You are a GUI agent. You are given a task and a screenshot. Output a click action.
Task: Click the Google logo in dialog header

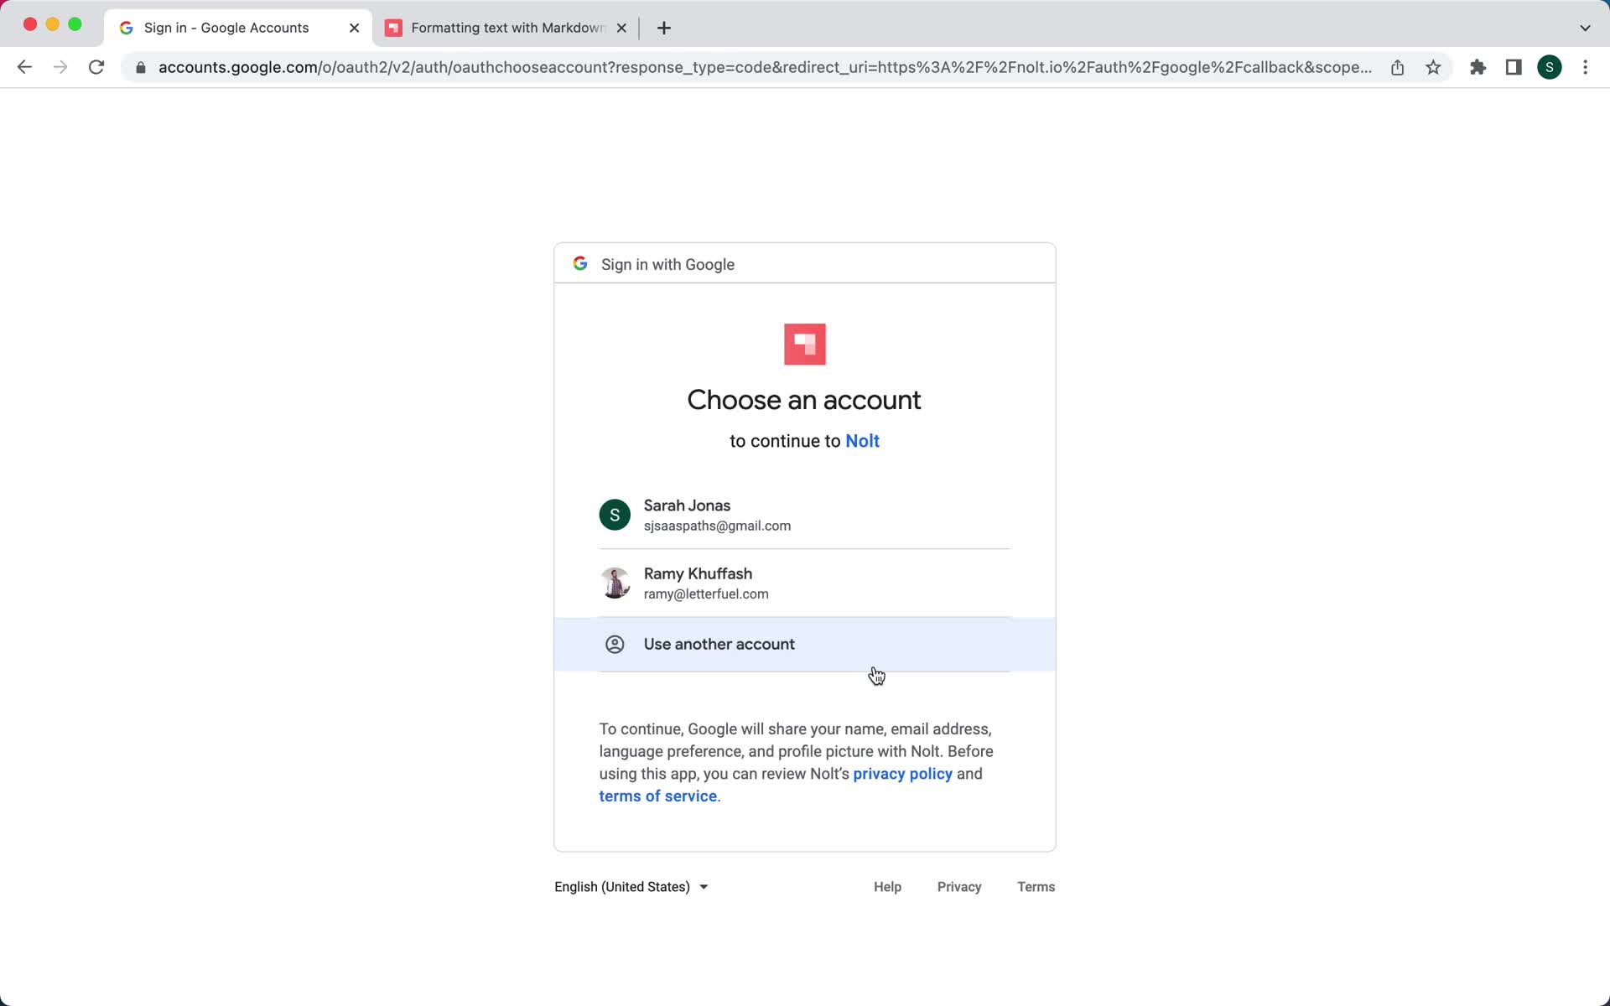(x=580, y=264)
